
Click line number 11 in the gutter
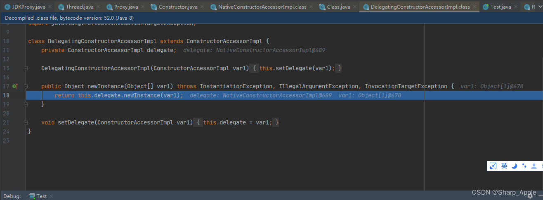[6, 50]
